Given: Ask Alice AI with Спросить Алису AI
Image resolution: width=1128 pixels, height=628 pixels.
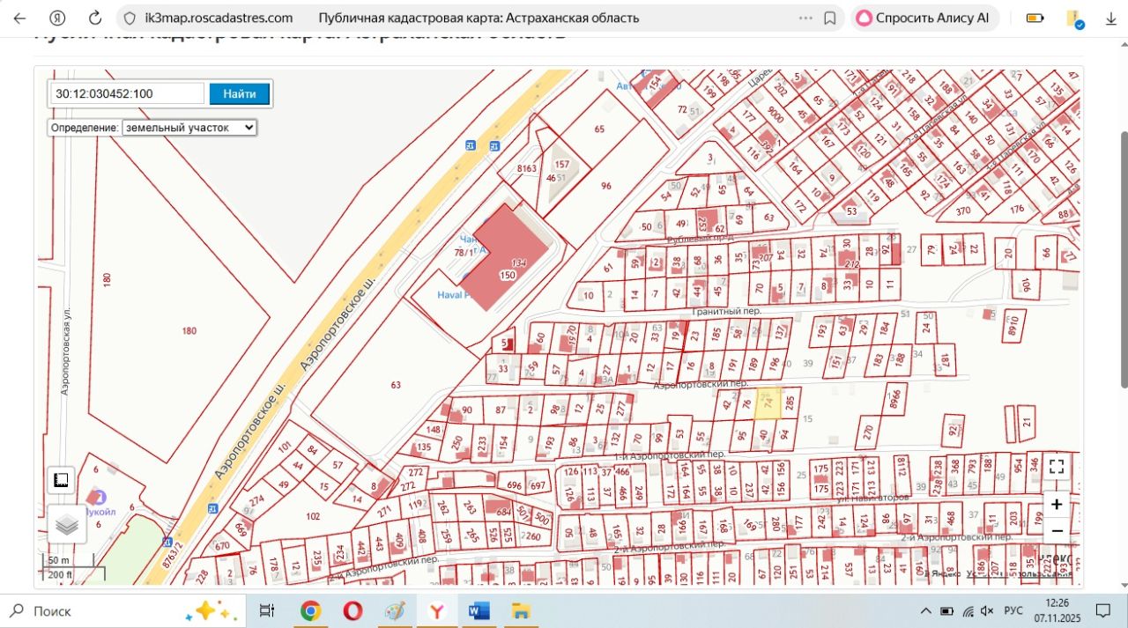Looking at the screenshot, I should [x=924, y=18].
